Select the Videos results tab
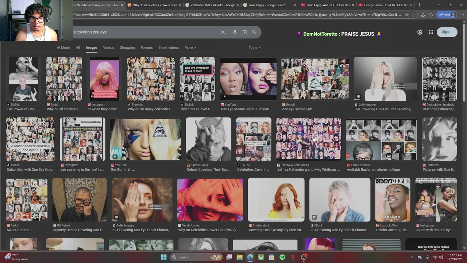Image resolution: width=467 pixels, height=263 pixels. tap(108, 47)
